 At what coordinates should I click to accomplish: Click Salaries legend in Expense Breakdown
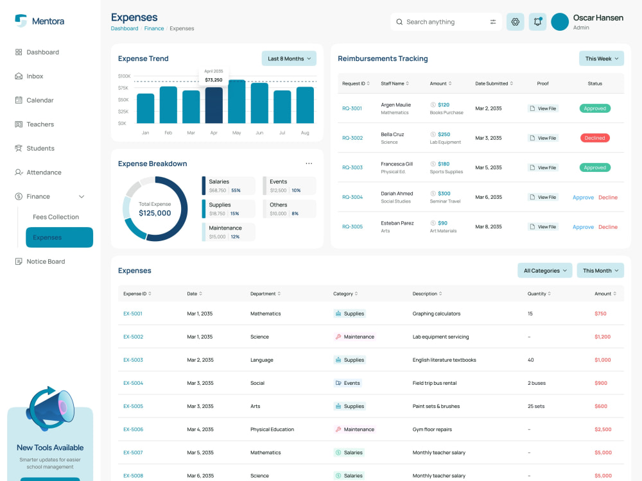tap(228, 186)
